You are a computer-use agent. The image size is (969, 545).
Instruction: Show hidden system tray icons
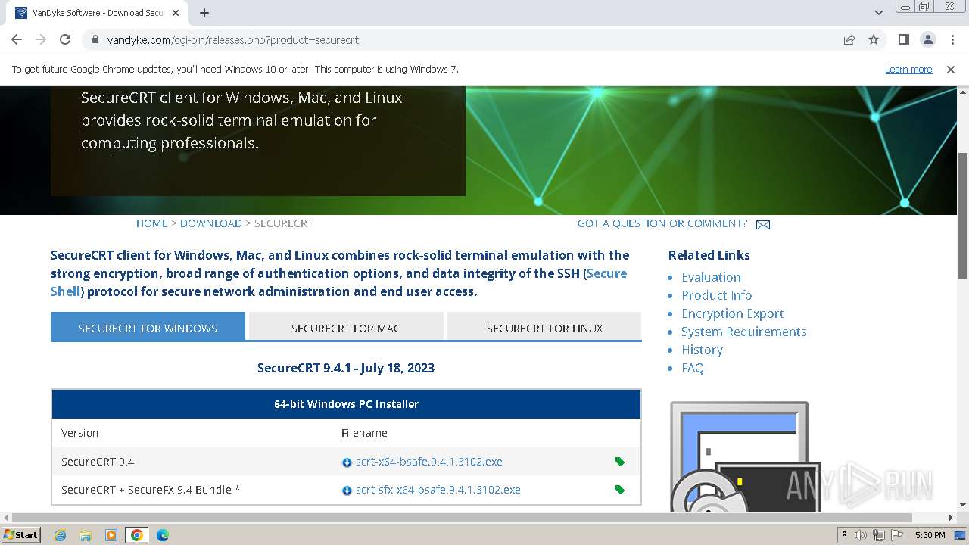[844, 535]
